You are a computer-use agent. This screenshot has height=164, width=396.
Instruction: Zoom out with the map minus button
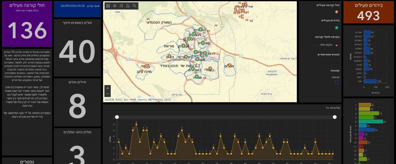(107, 94)
